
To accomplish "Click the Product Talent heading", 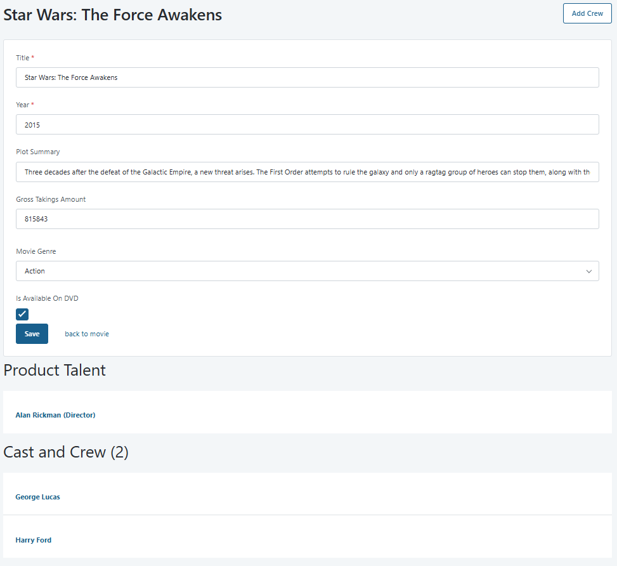I will [55, 370].
